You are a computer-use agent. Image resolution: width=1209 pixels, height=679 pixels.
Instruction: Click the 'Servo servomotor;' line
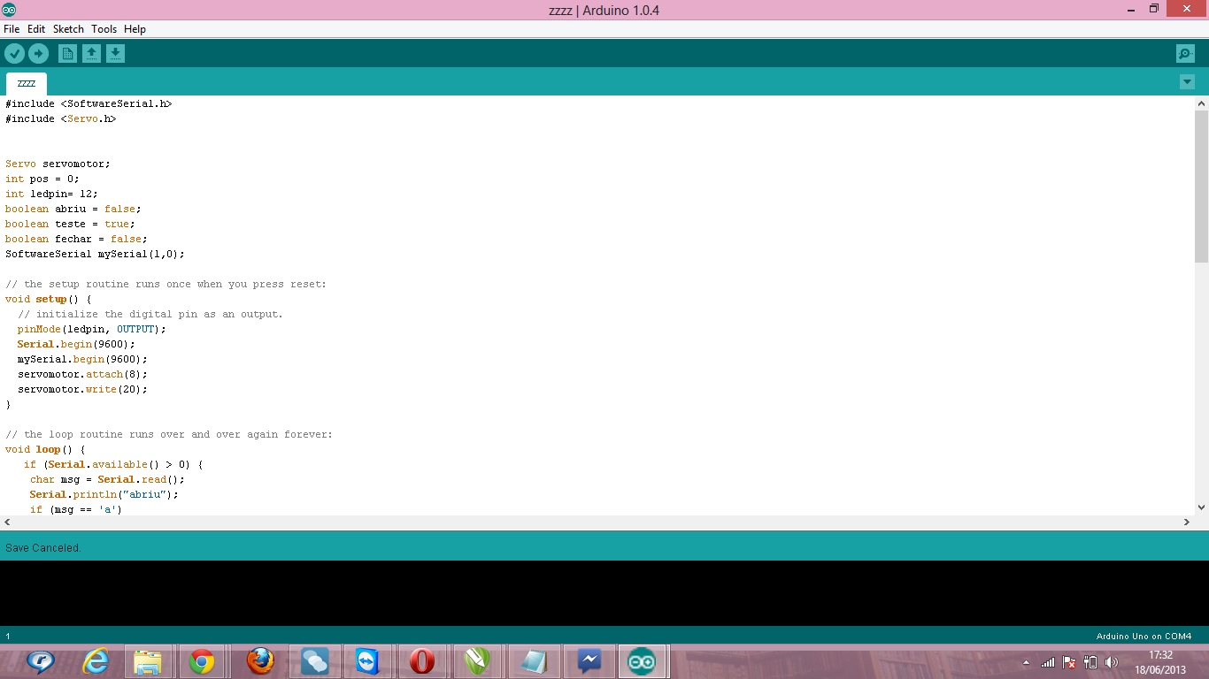point(58,164)
